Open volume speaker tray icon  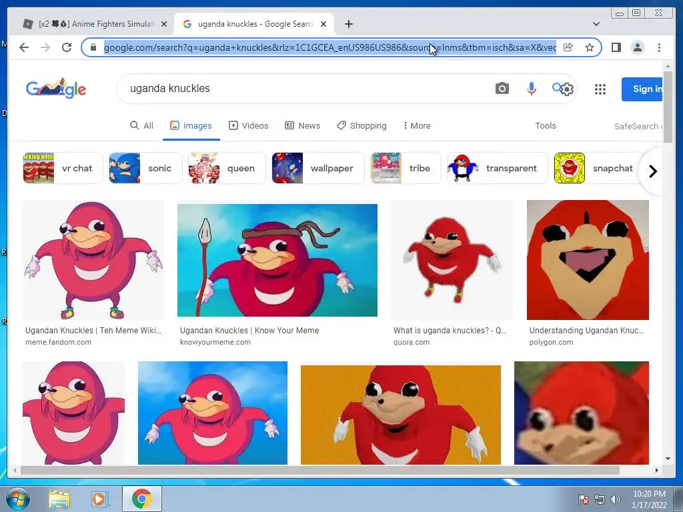tap(615, 499)
